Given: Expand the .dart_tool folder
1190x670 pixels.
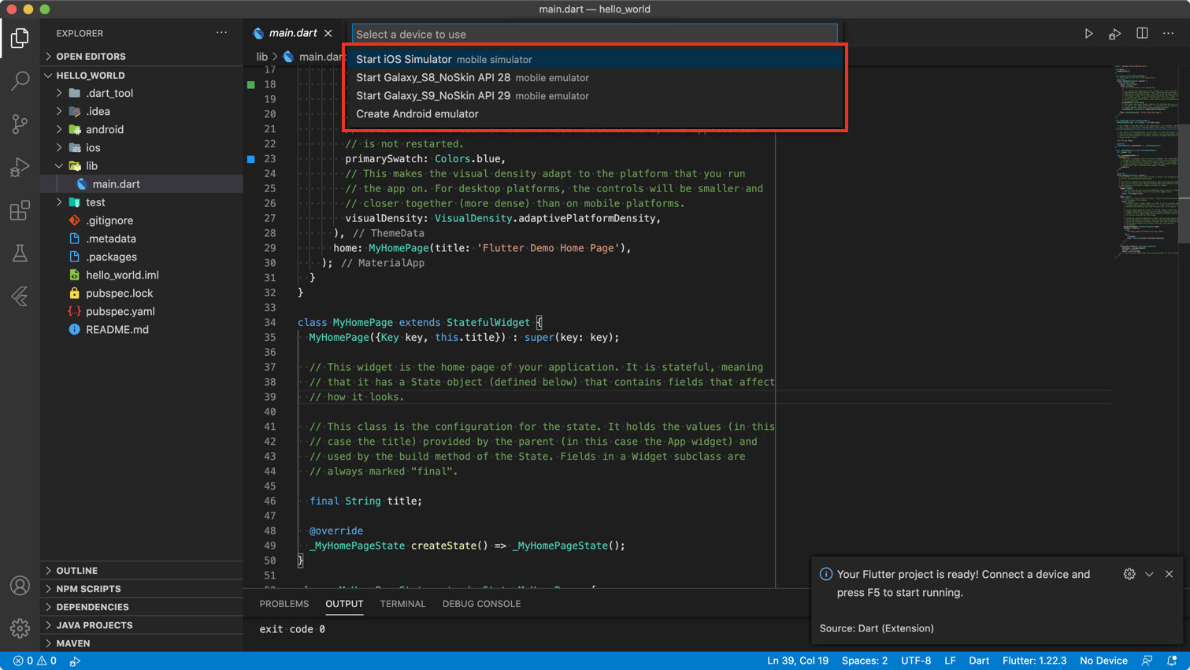Looking at the screenshot, I should point(142,93).
